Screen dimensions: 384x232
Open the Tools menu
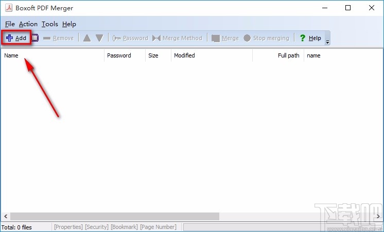(50, 24)
